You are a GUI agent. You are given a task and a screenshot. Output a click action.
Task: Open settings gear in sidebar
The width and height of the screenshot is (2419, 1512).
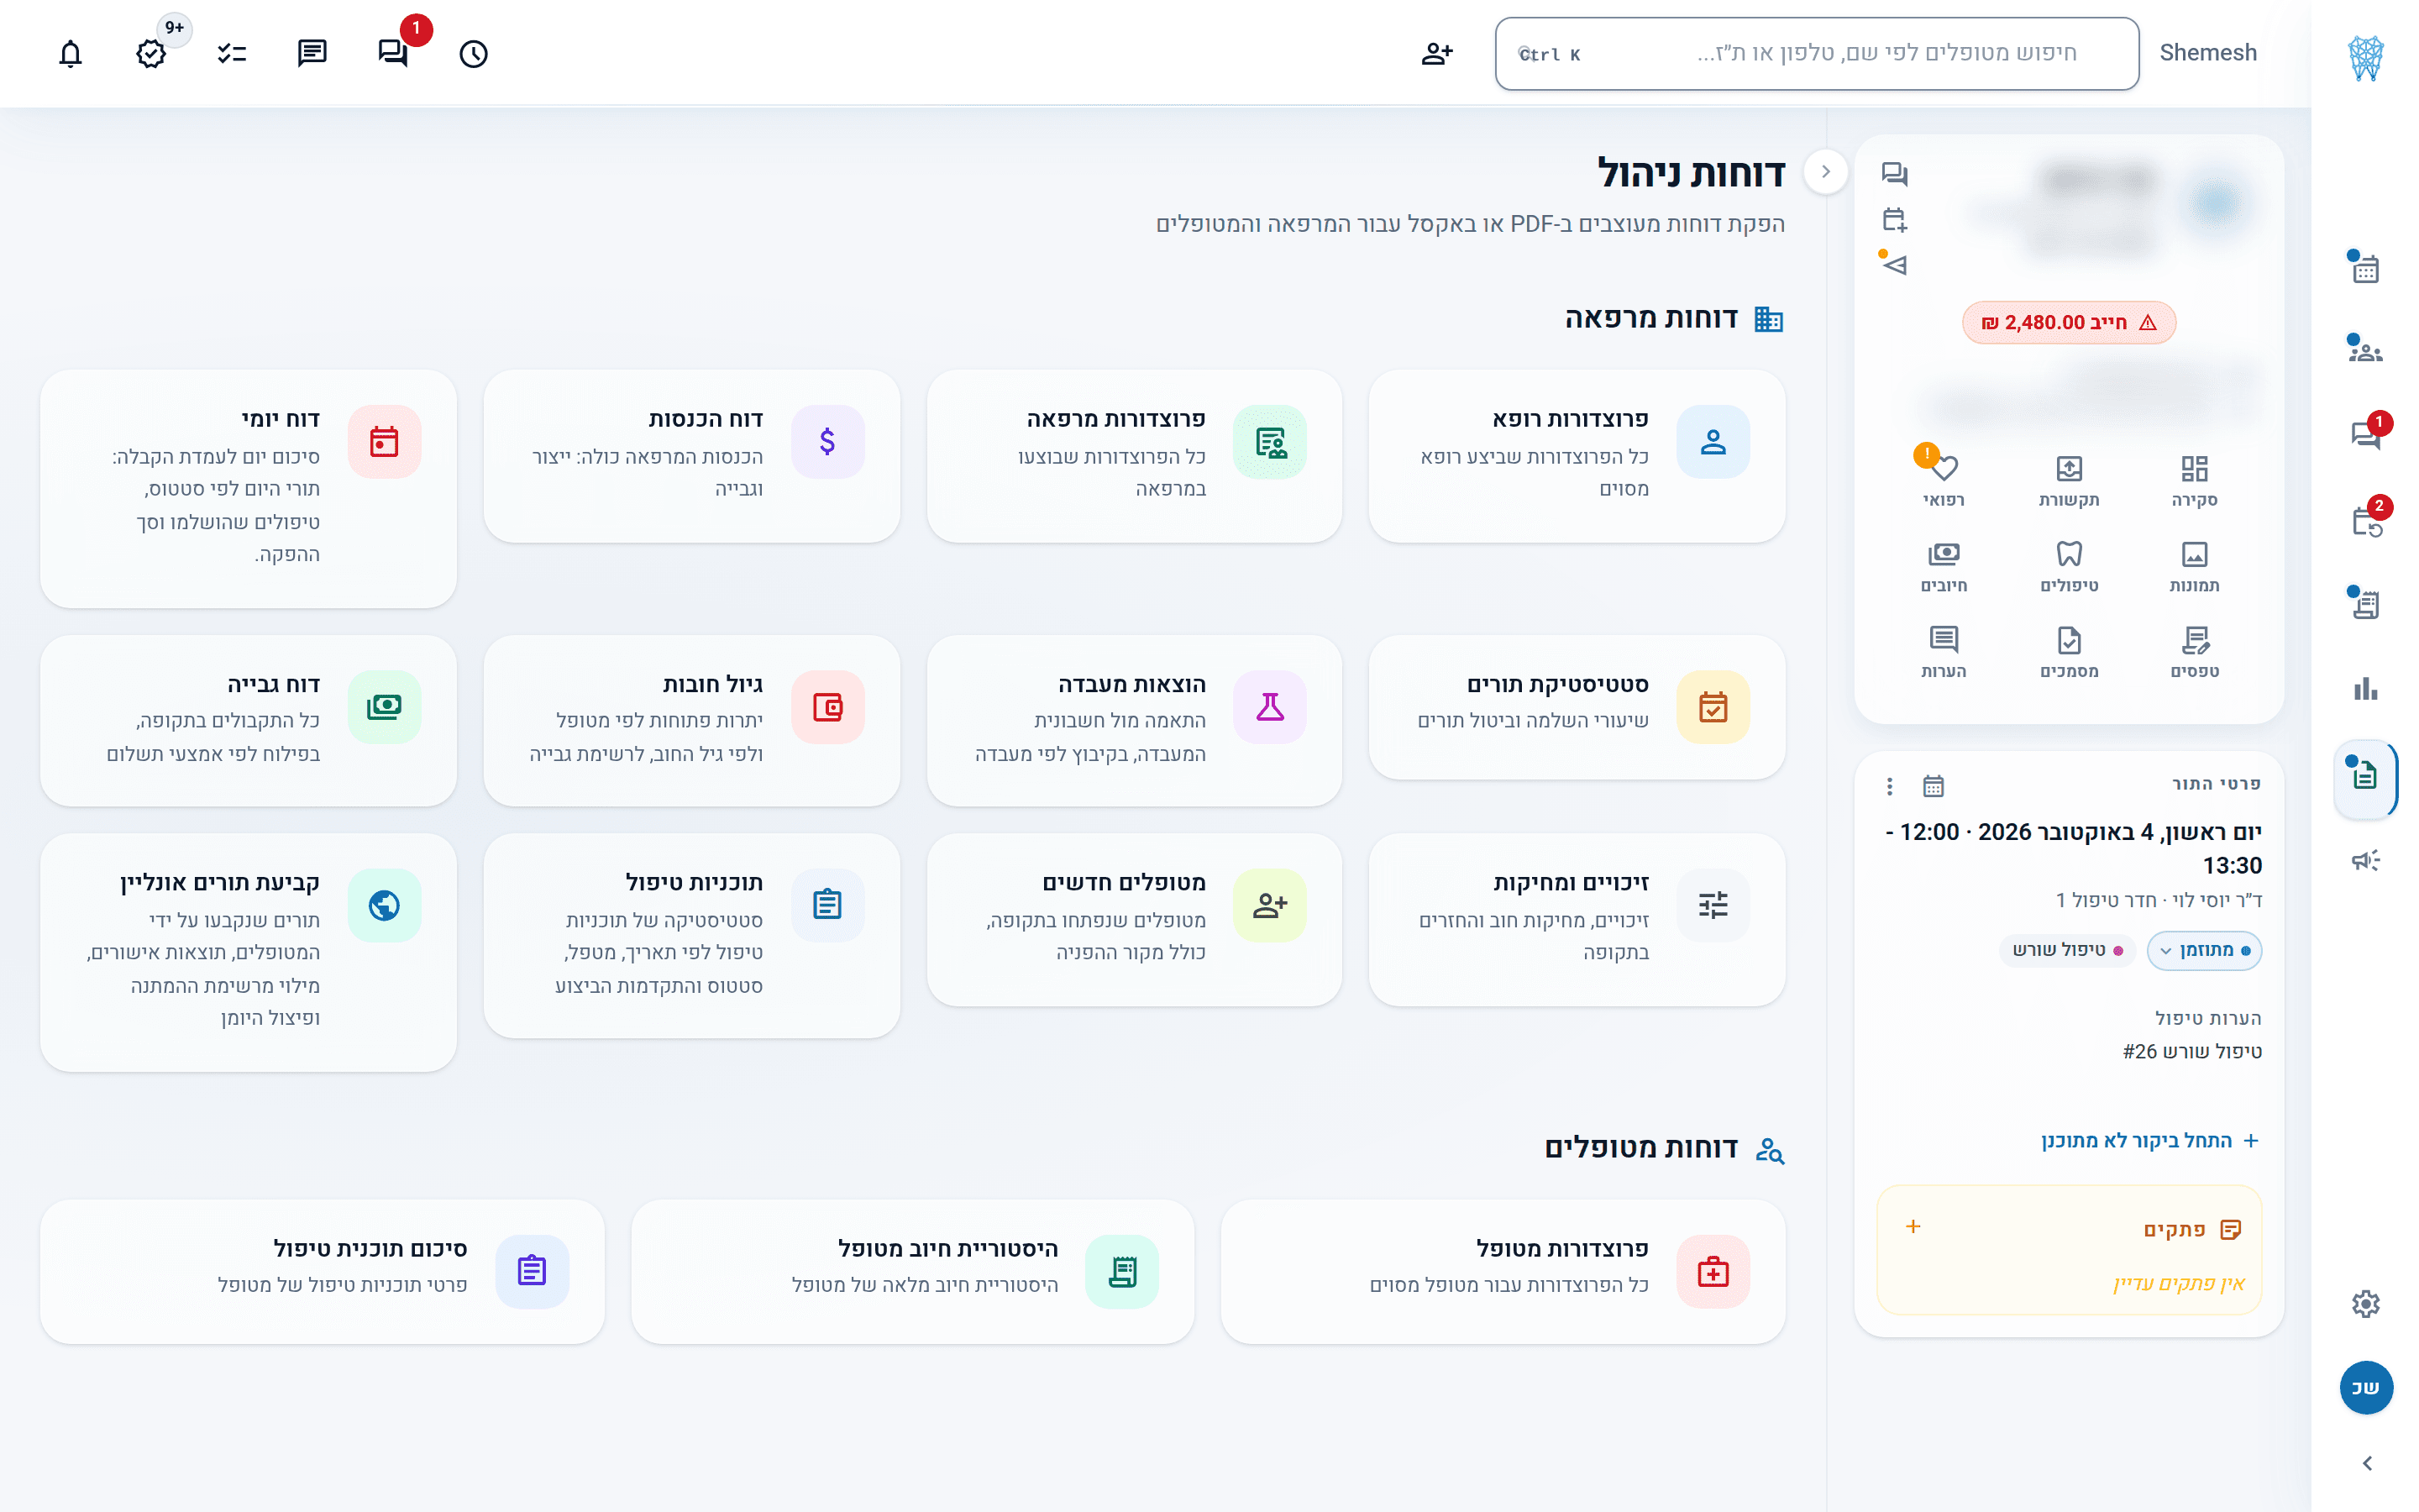tap(2365, 1303)
